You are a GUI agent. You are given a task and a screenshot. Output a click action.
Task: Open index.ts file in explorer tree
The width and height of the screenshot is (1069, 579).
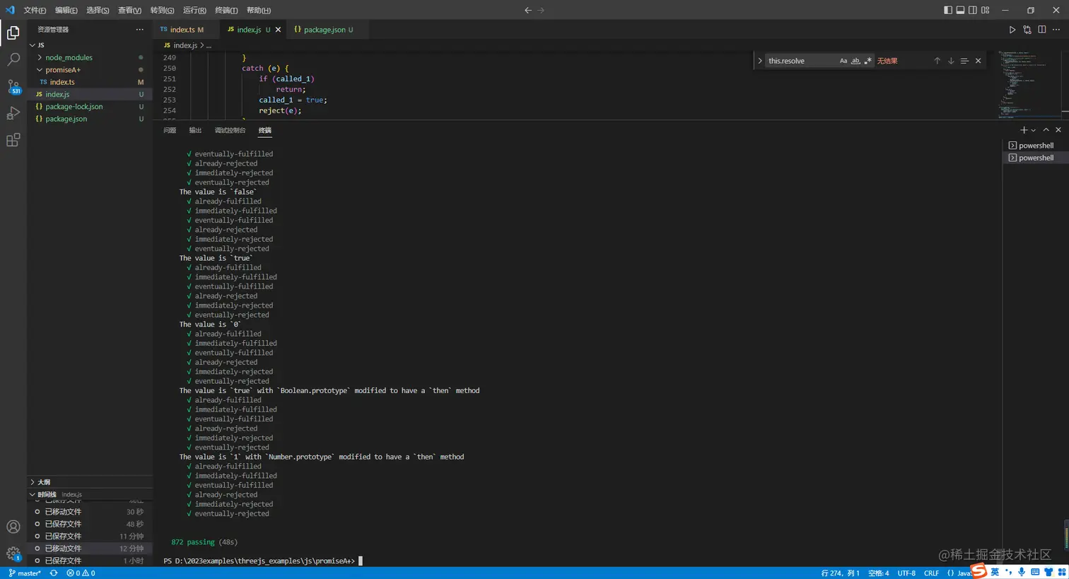pyautogui.click(x=90, y=82)
